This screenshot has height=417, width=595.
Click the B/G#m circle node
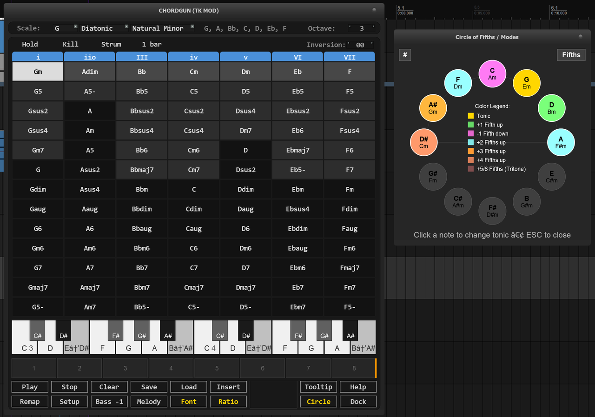[x=527, y=201]
